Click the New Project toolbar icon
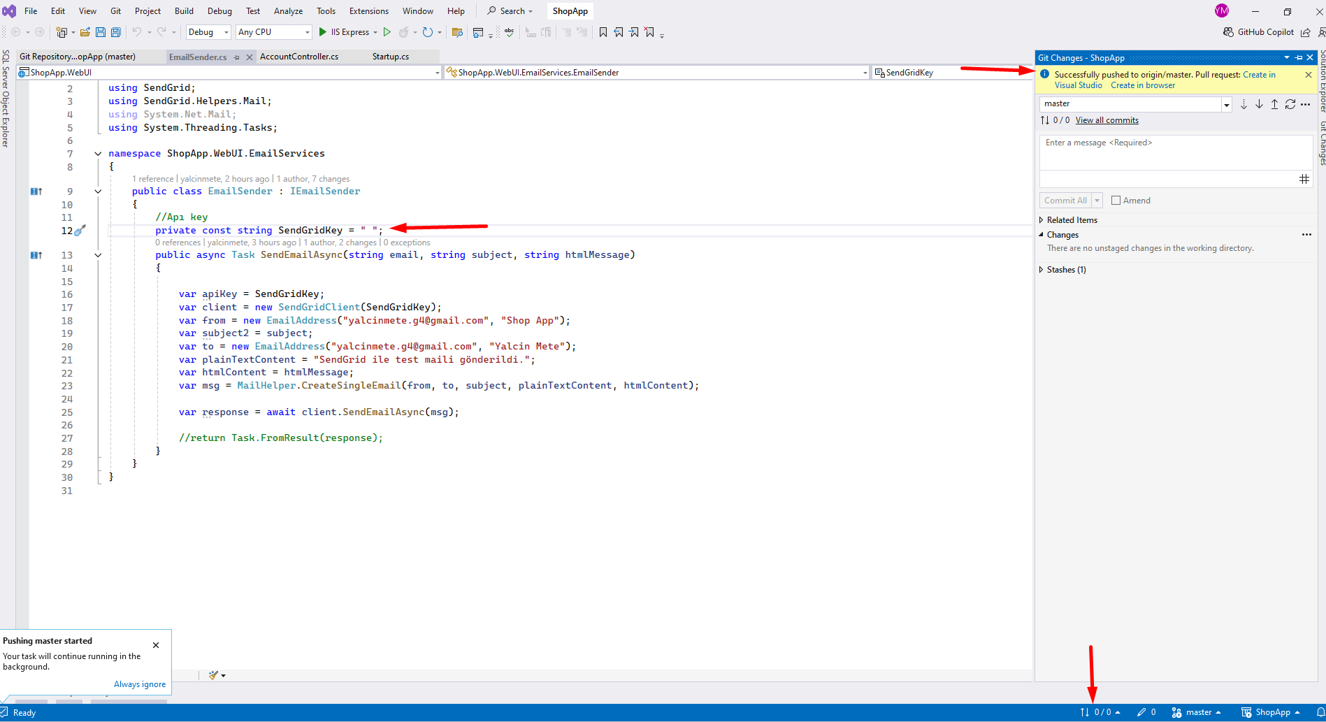This screenshot has height=722, width=1326. click(x=62, y=32)
